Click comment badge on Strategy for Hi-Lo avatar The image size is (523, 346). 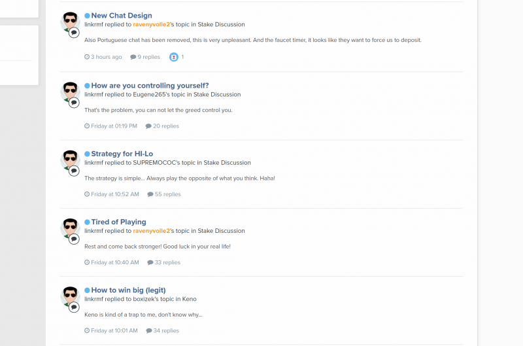pyautogui.click(x=74, y=171)
